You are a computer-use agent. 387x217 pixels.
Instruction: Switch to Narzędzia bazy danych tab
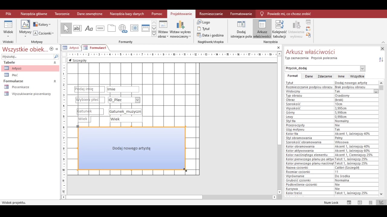tap(127, 14)
